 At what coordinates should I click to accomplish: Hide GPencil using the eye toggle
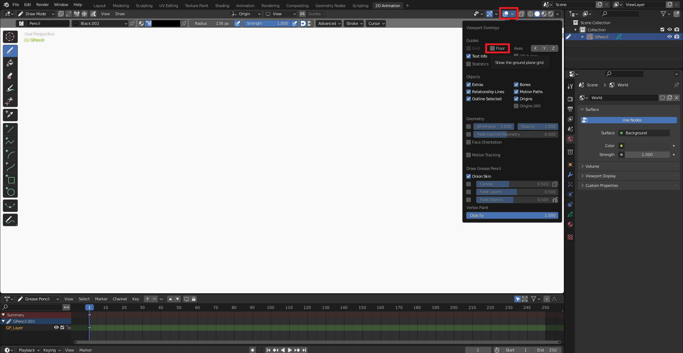(x=669, y=37)
